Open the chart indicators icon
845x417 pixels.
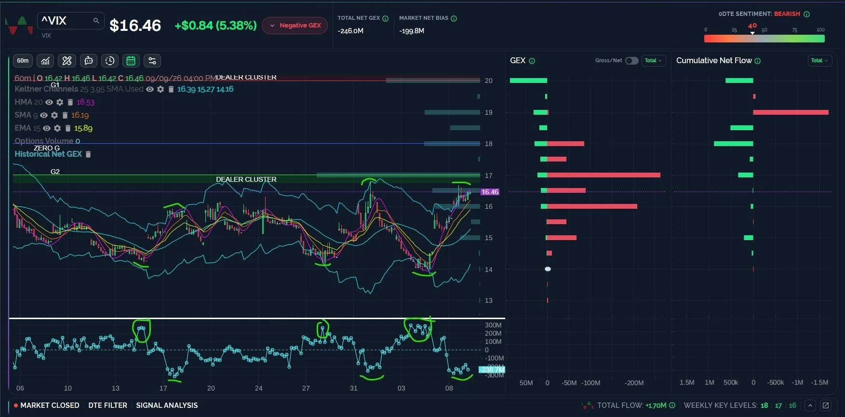pos(45,61)
